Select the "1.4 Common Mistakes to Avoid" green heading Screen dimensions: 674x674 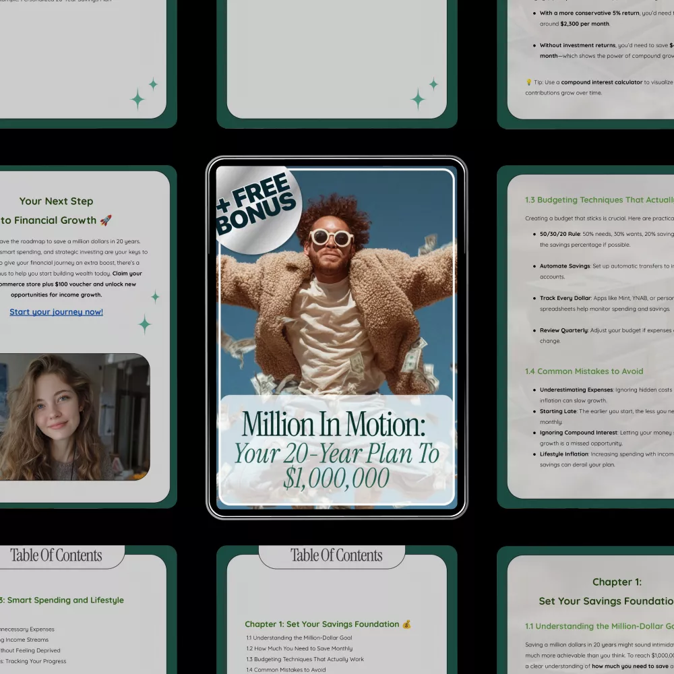pyautogui.click(x=584, y=371)
